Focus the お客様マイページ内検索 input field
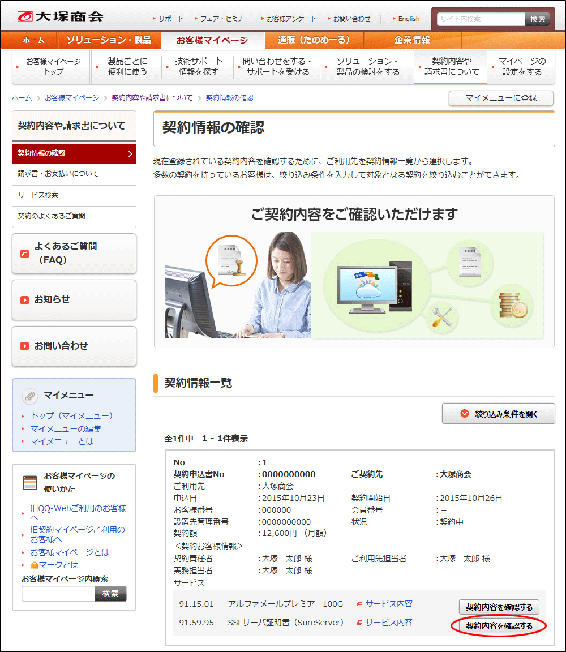This screenshot has width=566, height=652. [59, 593]
